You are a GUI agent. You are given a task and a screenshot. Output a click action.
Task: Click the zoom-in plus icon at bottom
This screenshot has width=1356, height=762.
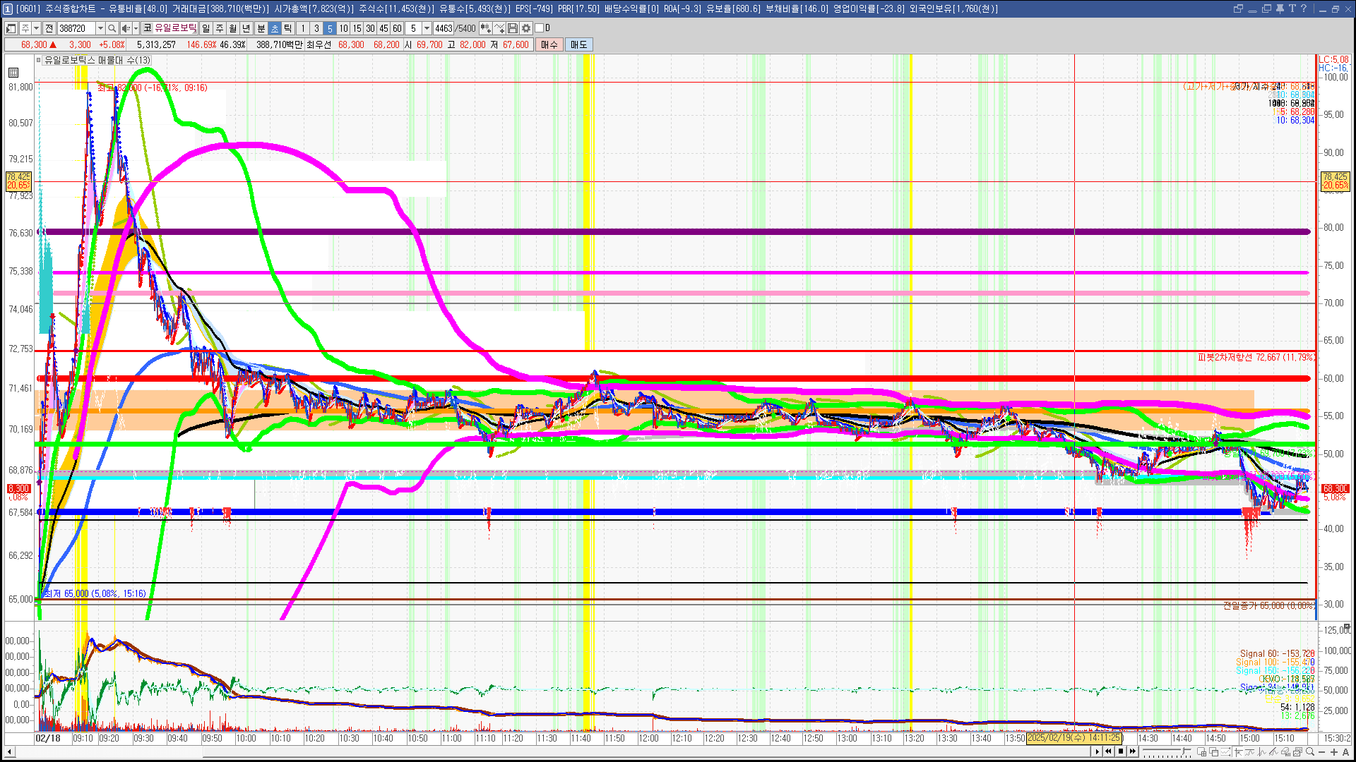pos(1333,752)
